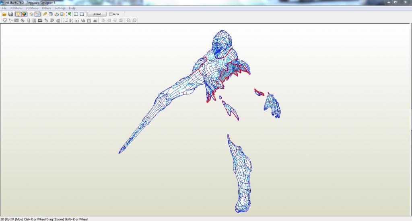This screenshot has height=221, width=412.
Task: Click the align bottom icon
Action: [121, 20]
